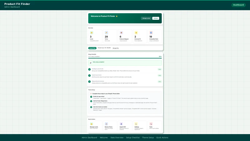This screenshot has width=250, height=141.
Task: Click the "Data setup complete!" message
Action: tap(98, 62)
